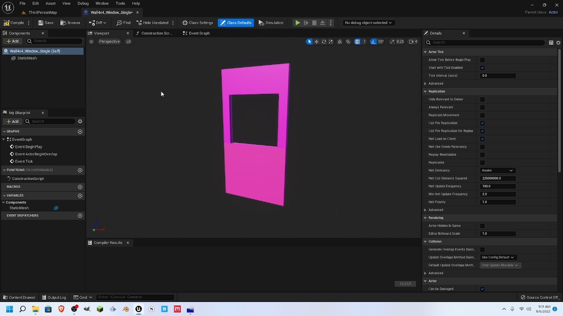Start Simulation mode
Screen dimensions: 563x316
tap(271, 23)
